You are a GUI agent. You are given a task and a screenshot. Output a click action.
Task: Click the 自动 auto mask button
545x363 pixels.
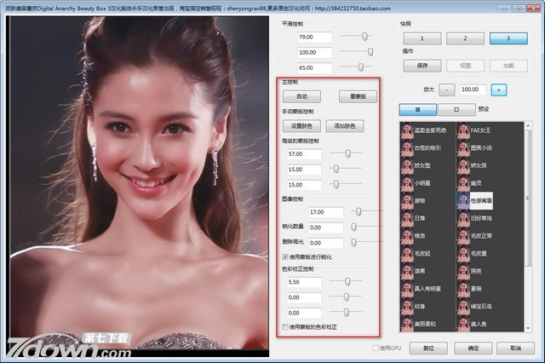pyautogui.click(x=301, y=96)
